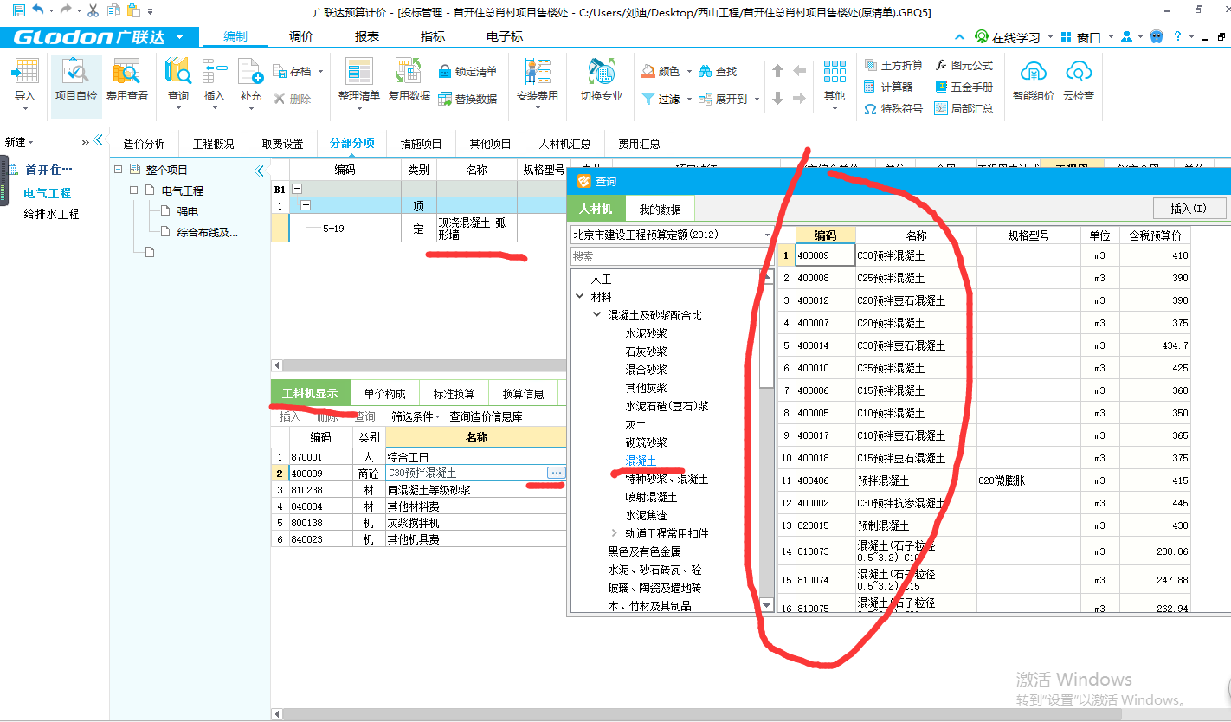Switch to the 电子标 ribbon tab
The height and width of the screenshot is (722, 1231).
505,36
